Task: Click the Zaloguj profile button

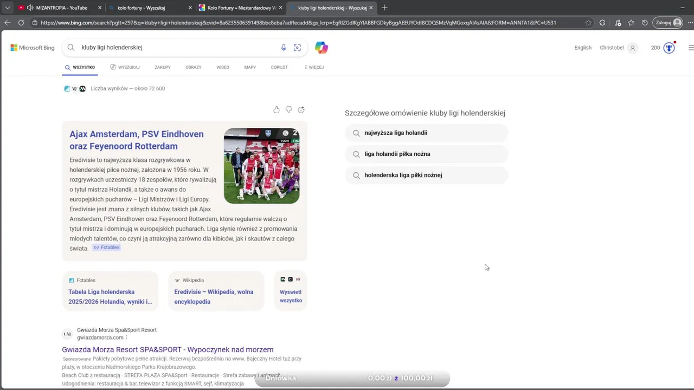Action: click(x=669, y=23)
